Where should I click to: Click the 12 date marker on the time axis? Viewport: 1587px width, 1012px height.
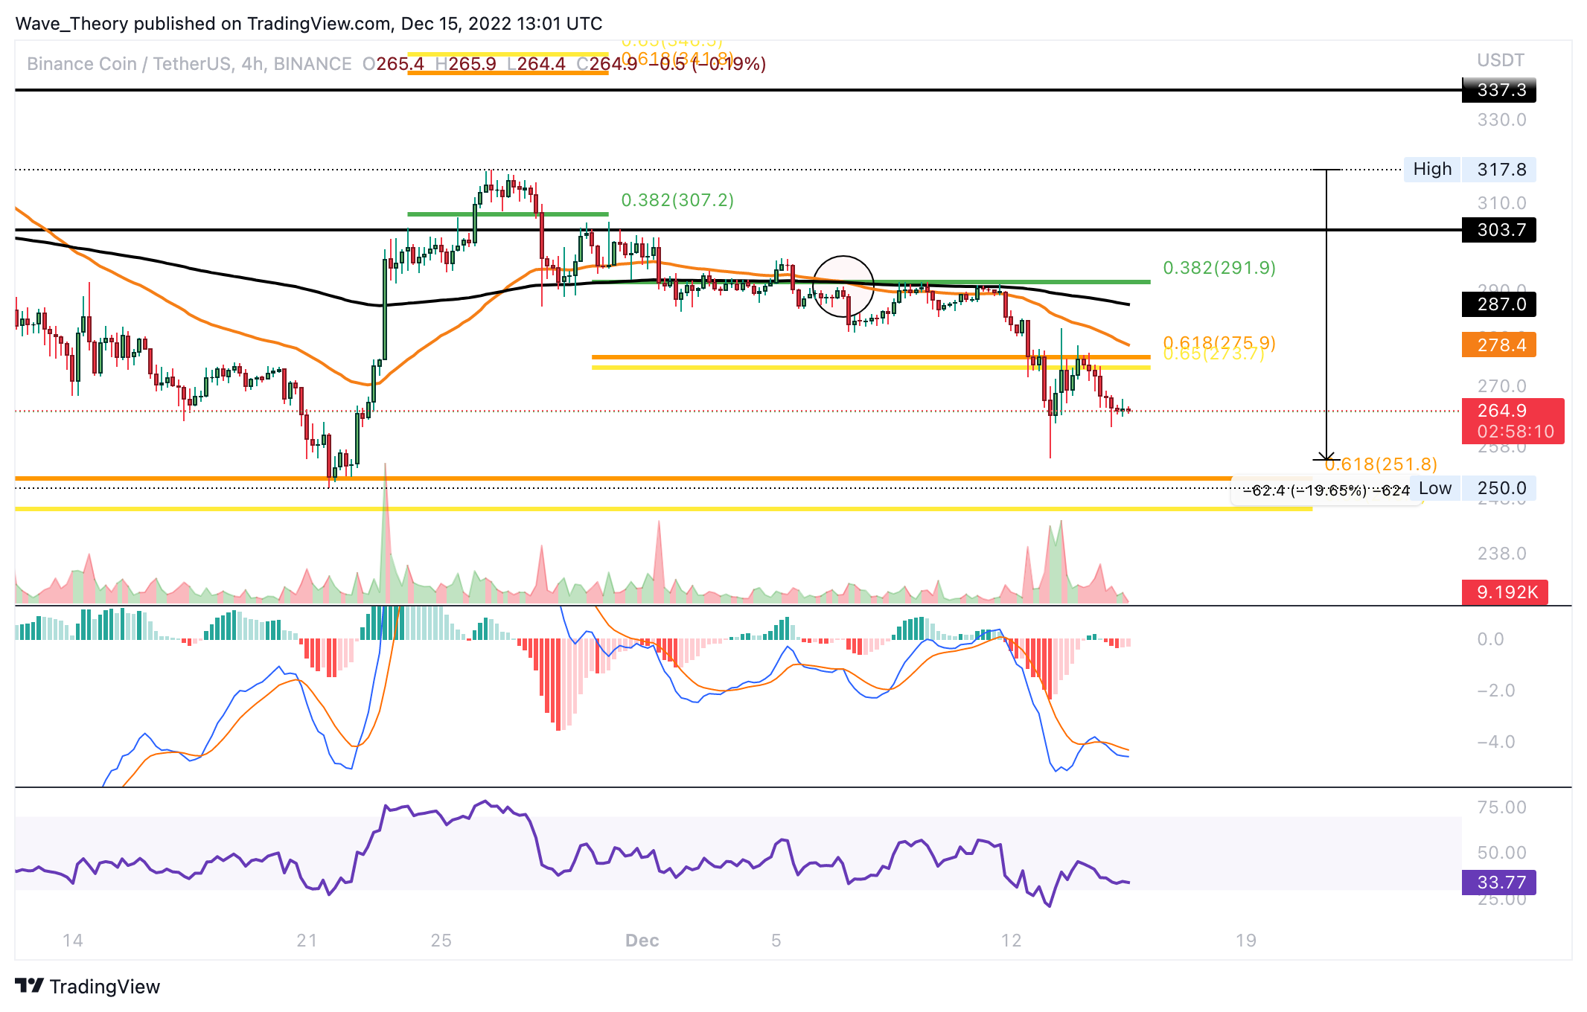(x=1011, y=941)
